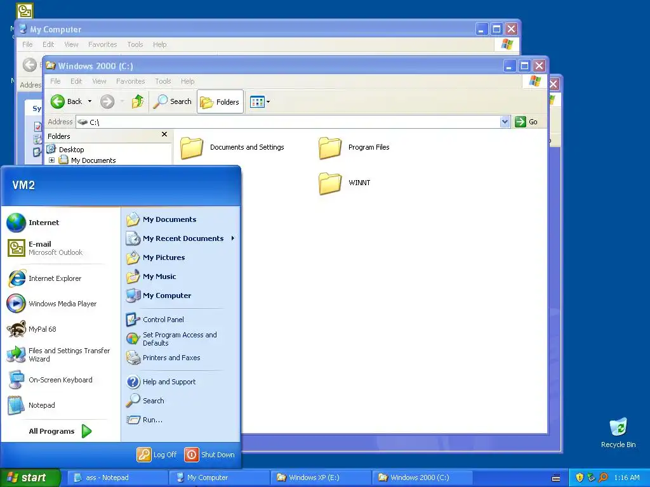Open E-mail Microsoft Outlook entry
Screen dimensions: 650x487
45,248
